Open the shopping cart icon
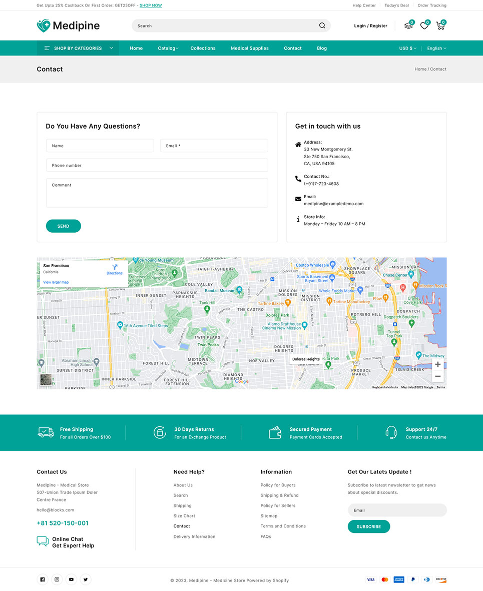 coord(440,26)
